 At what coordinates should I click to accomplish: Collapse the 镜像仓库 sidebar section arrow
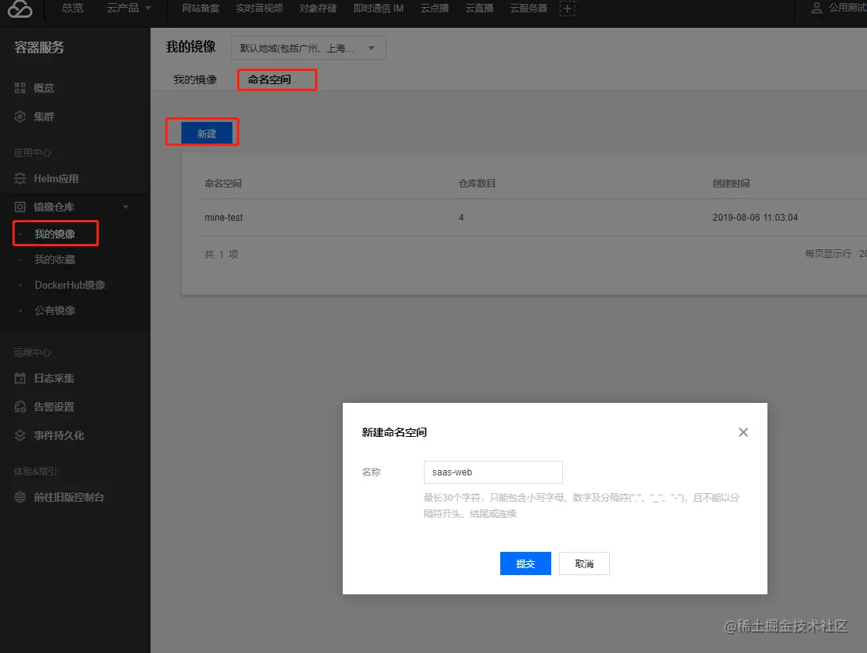pos(126,207)
